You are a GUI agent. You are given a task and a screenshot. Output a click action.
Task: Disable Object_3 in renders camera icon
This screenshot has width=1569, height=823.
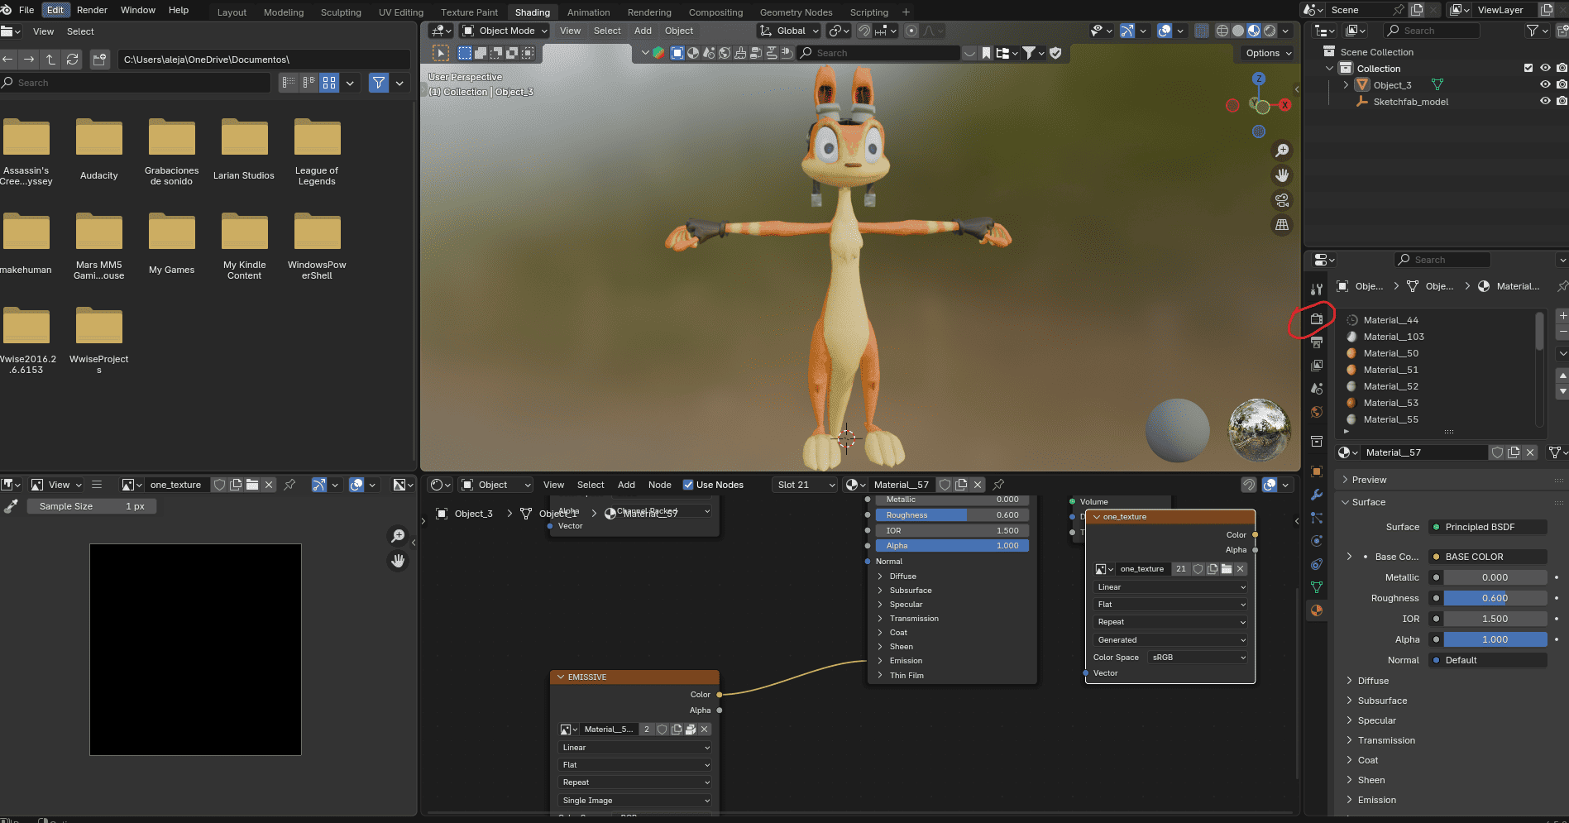pyautogui.click(x=1562, y=84)
